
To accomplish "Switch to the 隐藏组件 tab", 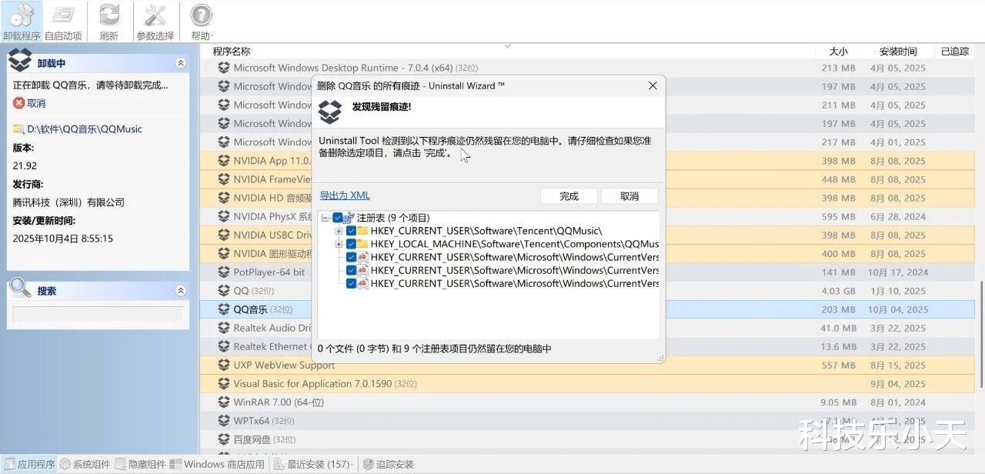I will click(140, 464).
